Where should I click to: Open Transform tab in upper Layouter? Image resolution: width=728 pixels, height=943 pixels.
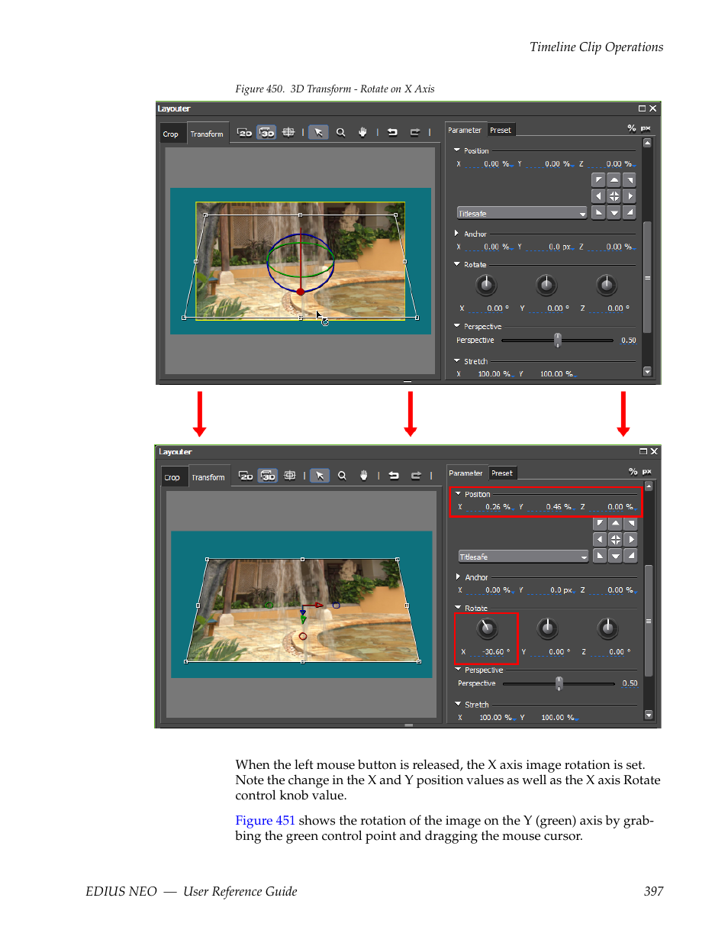pyautogui.click(x=207, y=134)
